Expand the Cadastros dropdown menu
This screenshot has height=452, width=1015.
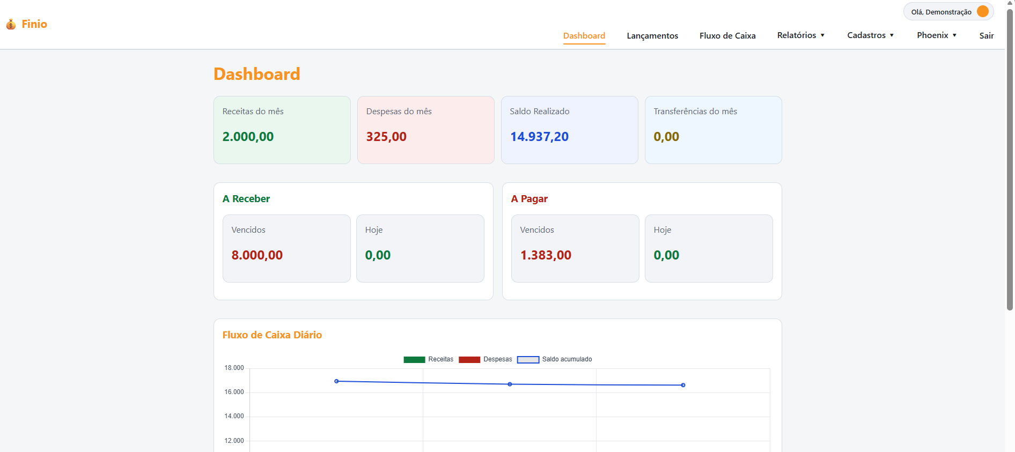pos(871,35)
